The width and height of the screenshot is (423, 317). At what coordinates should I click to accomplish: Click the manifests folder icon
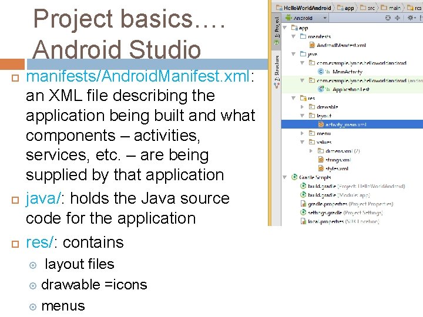pos(303,36)
